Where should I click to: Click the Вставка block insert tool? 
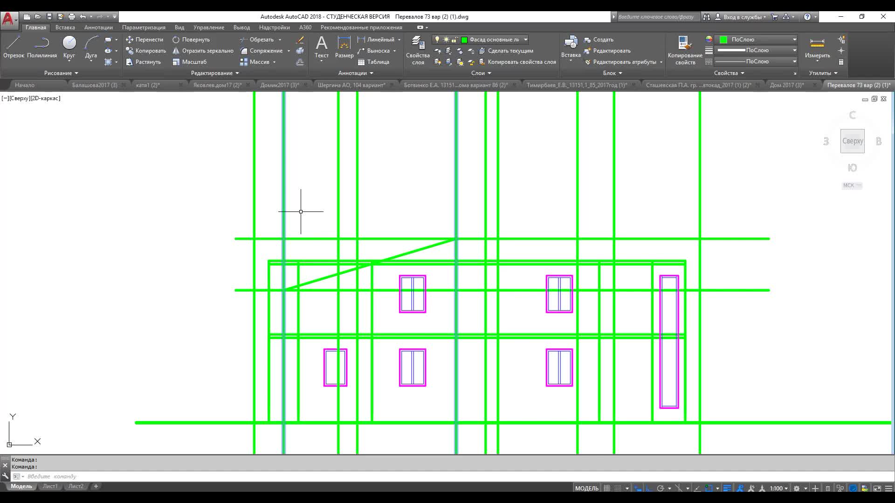tap(571, 47)
